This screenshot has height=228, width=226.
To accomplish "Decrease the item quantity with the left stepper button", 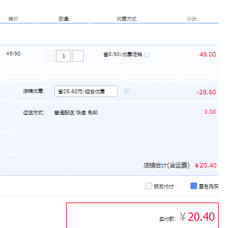I will tap(49, 55).
